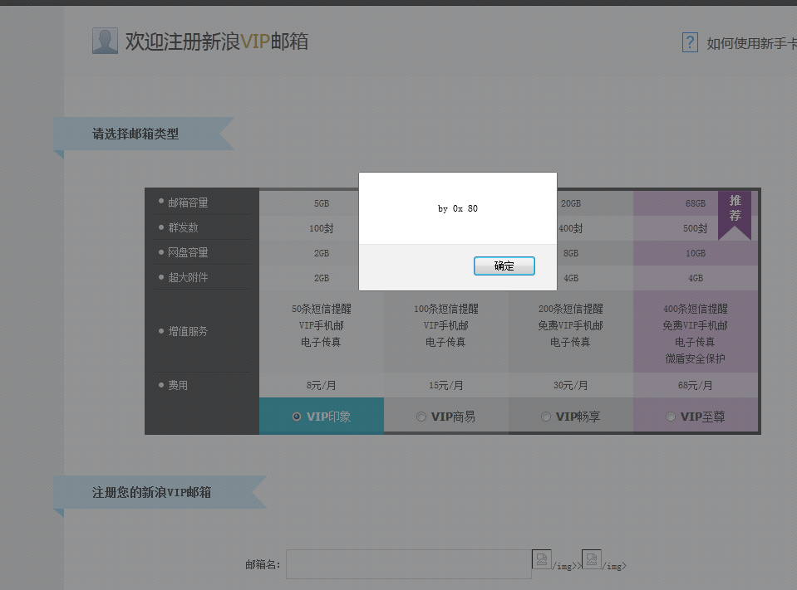Image resolution: width=797 pixels, height=590 pixels.
Task: Click the 邮箱容量 row label
Action: pos(188,202)
